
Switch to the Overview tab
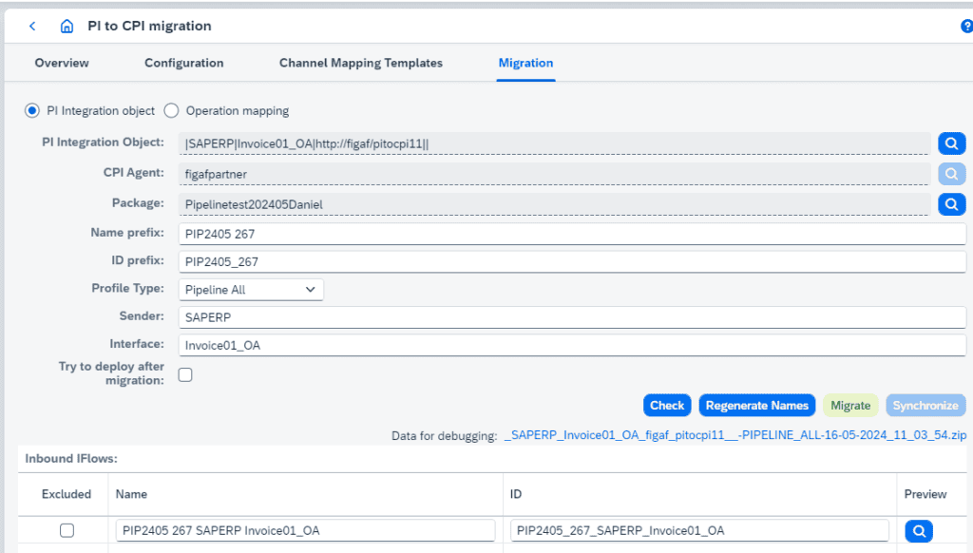[x=62, y=63]
